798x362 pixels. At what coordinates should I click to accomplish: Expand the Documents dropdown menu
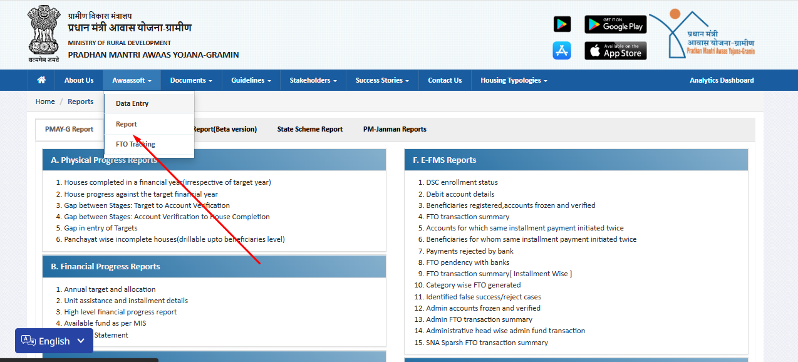191,80
